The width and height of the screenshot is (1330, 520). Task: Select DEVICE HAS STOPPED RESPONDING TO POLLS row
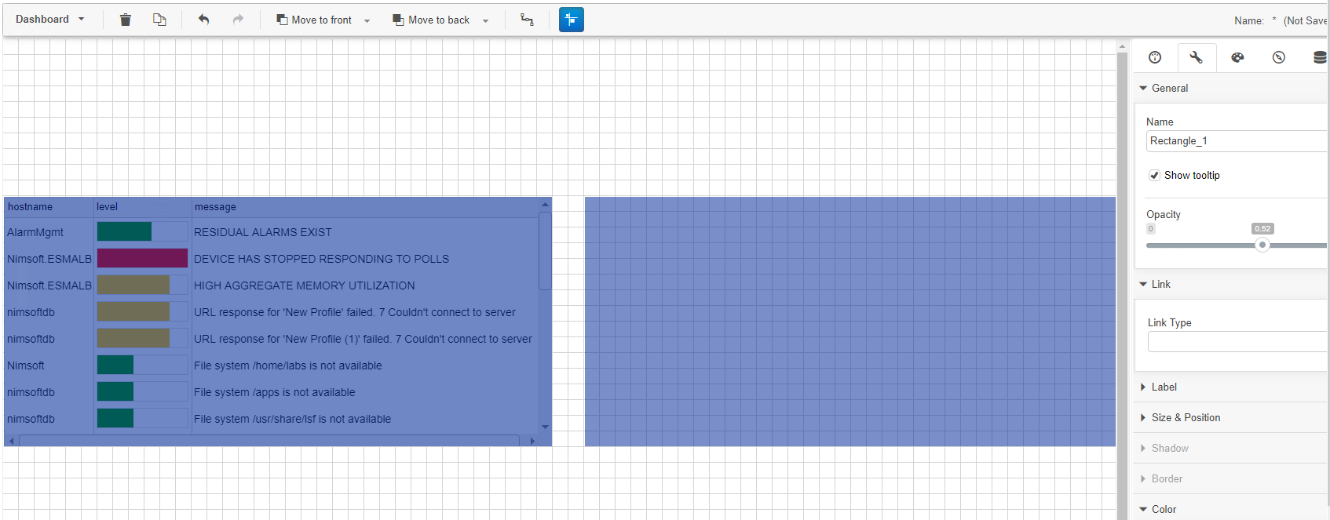(x=321, y=259)
